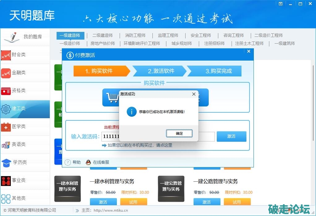Image resolution: width=316 pixels, height=216 pixels.
Task: Click 确定 in the activation success dialog
Action: 179,133
